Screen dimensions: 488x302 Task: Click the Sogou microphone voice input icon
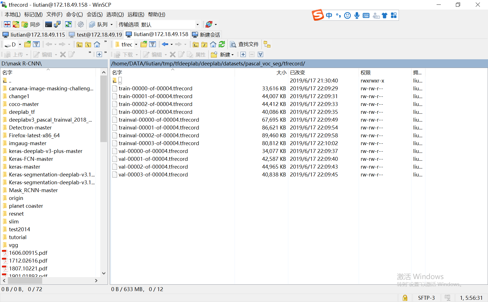pos(357,15)
